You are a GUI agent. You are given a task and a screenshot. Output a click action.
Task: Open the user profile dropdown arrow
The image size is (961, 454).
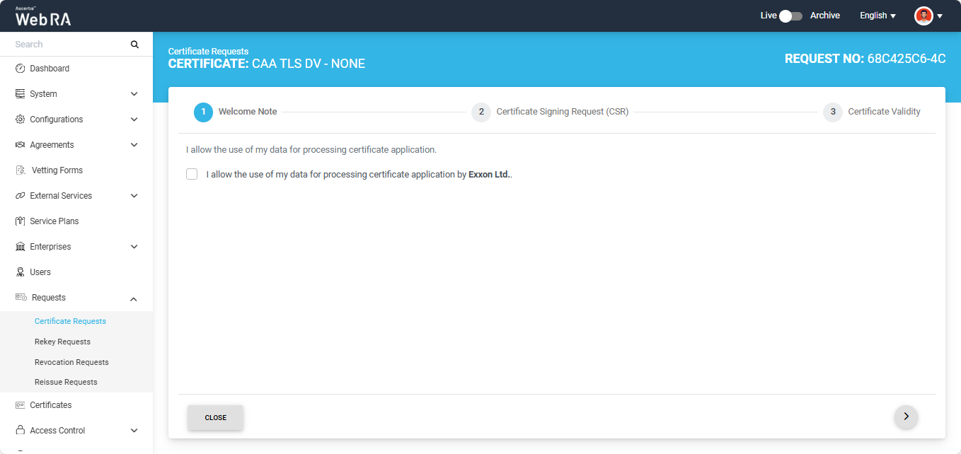click(x=940, y=16)
